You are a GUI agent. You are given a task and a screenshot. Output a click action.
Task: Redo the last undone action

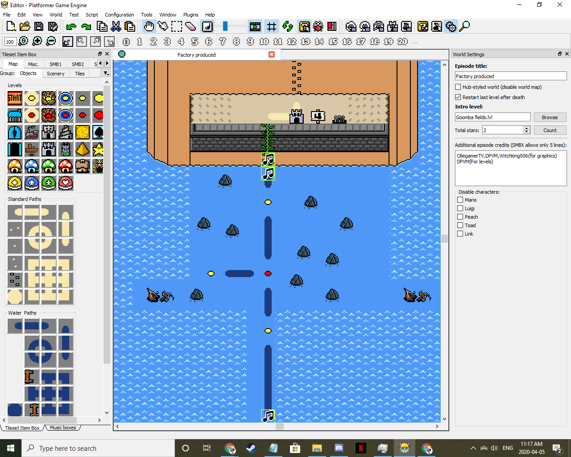coord(86,27)
